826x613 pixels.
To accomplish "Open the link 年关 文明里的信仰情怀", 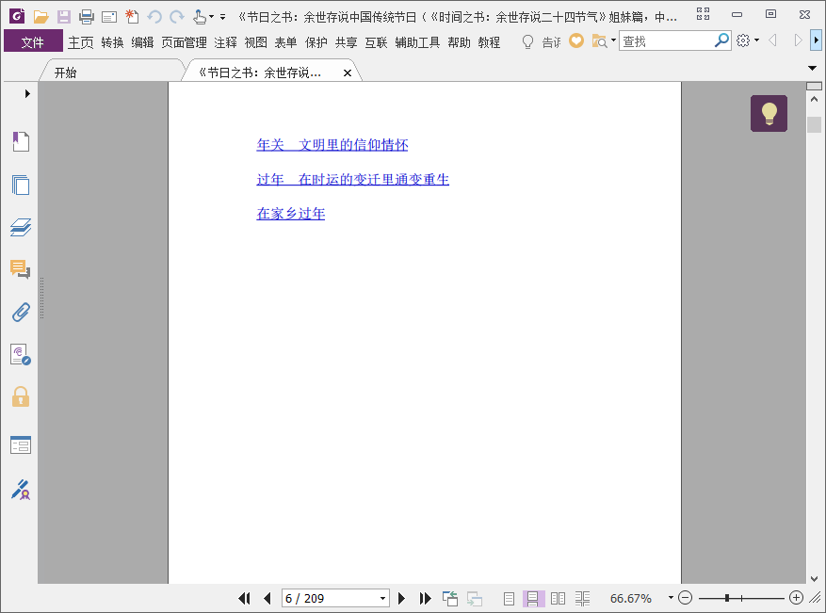I will 332,144.
